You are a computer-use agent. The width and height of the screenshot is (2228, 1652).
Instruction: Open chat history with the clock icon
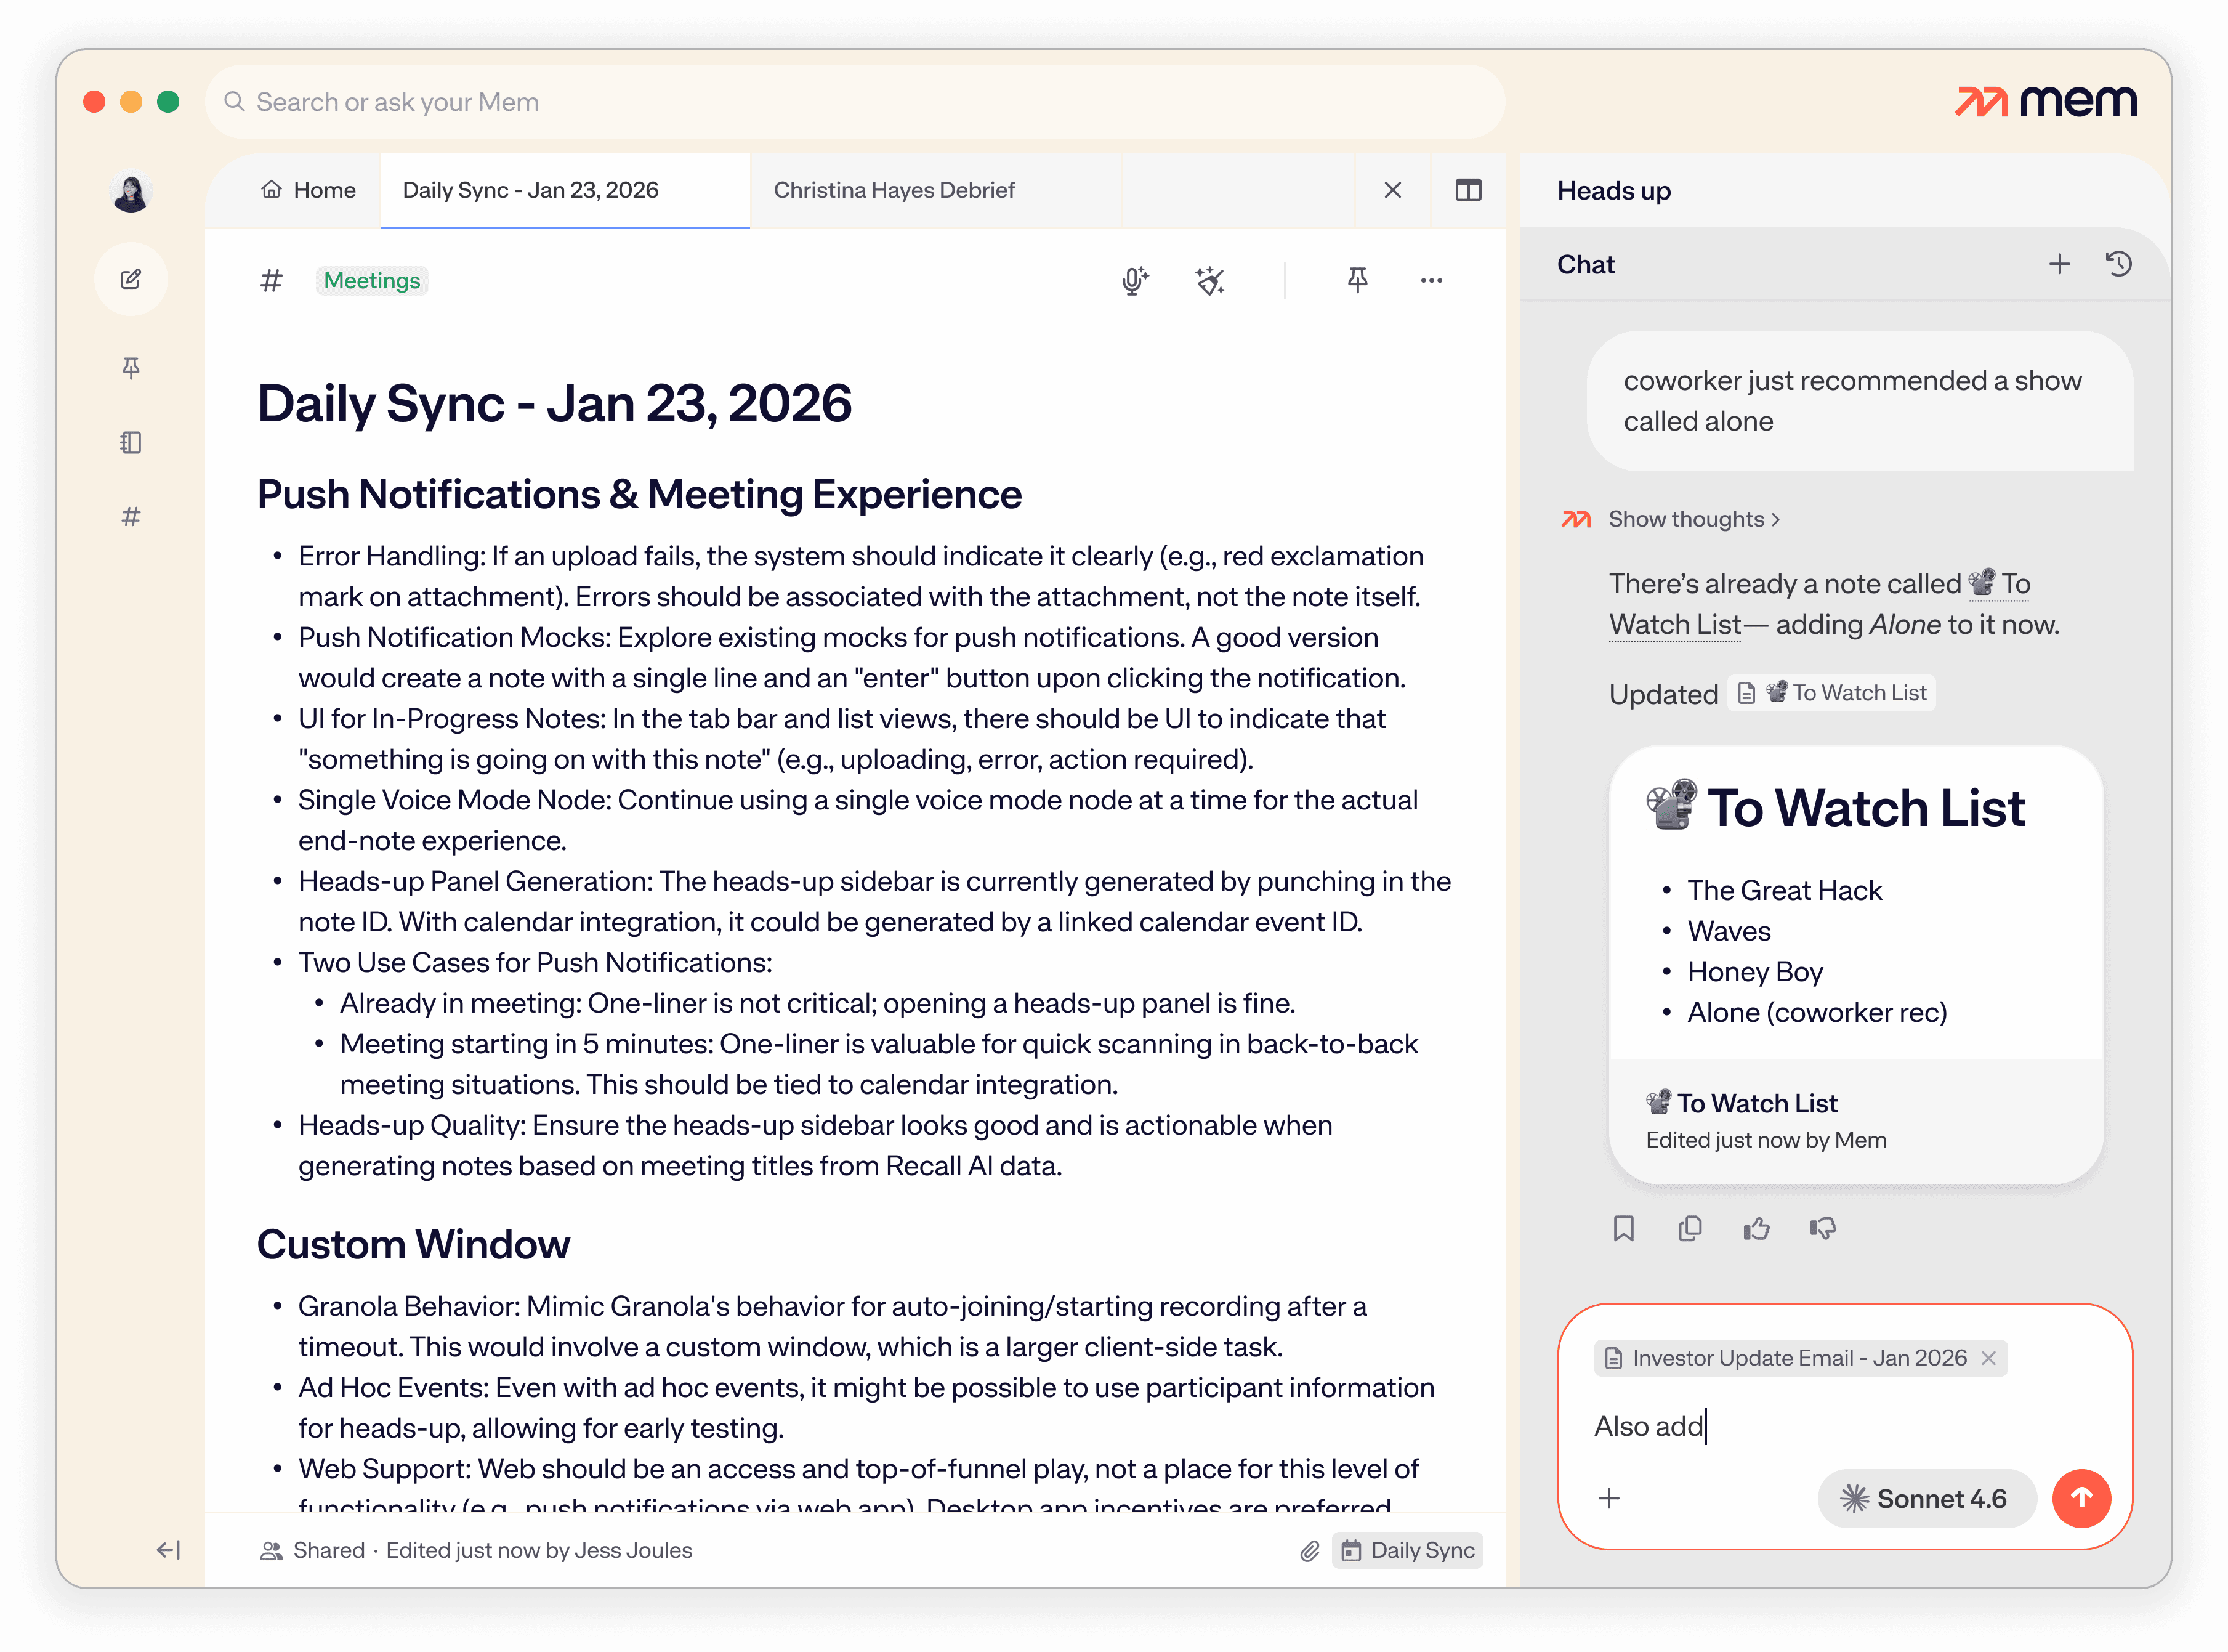[x=2118, y=264]
